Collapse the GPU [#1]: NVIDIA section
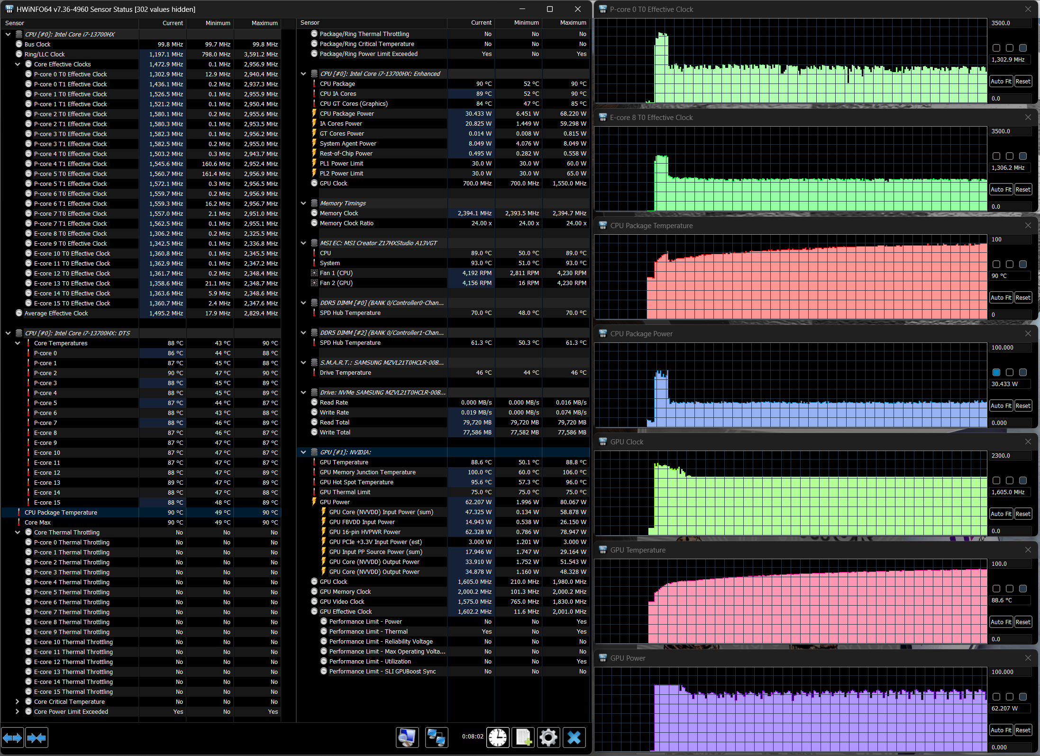 coord(303,452)
